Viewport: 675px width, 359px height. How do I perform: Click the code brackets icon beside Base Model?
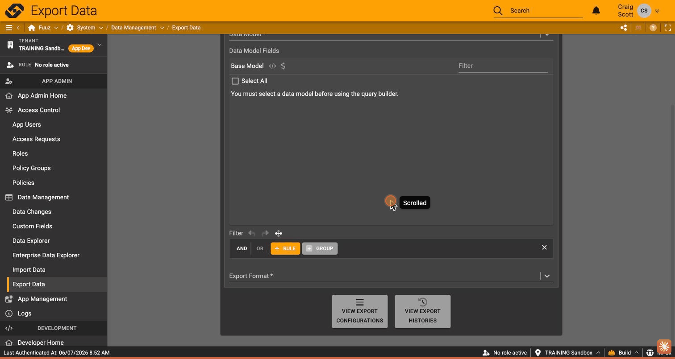point(272,66)
